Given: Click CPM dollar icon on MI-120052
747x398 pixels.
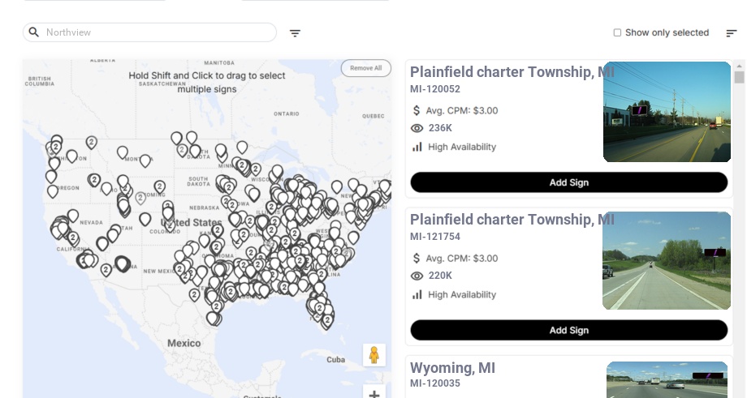Looking at the screenshot, I should (x=417, y=110).
